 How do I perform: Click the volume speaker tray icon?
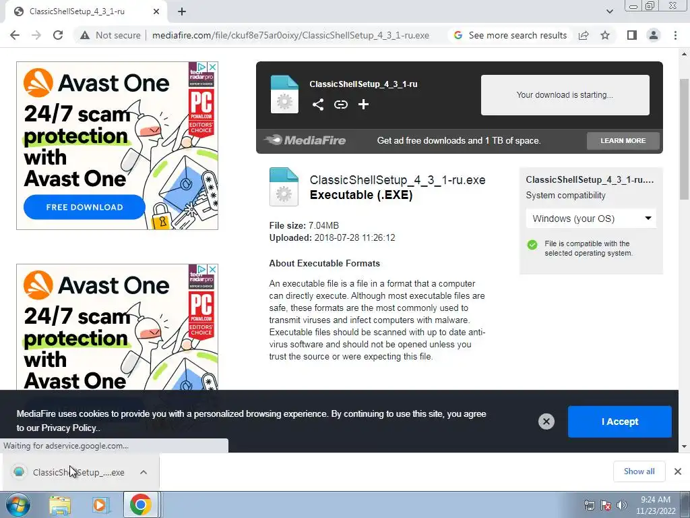[x=622, y=505]
